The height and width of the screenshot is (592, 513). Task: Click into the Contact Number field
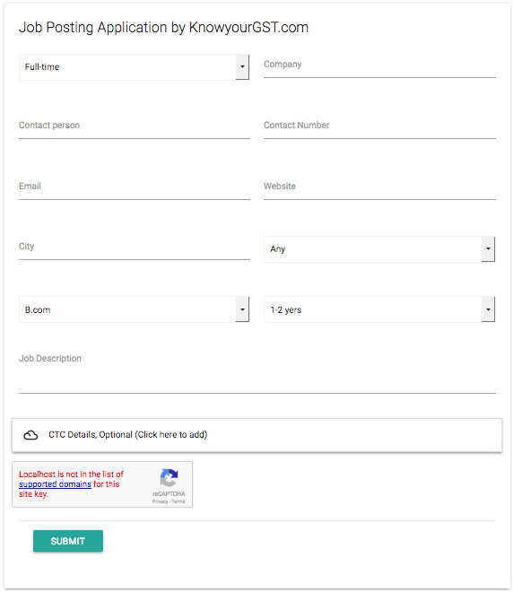coord(379,126)
